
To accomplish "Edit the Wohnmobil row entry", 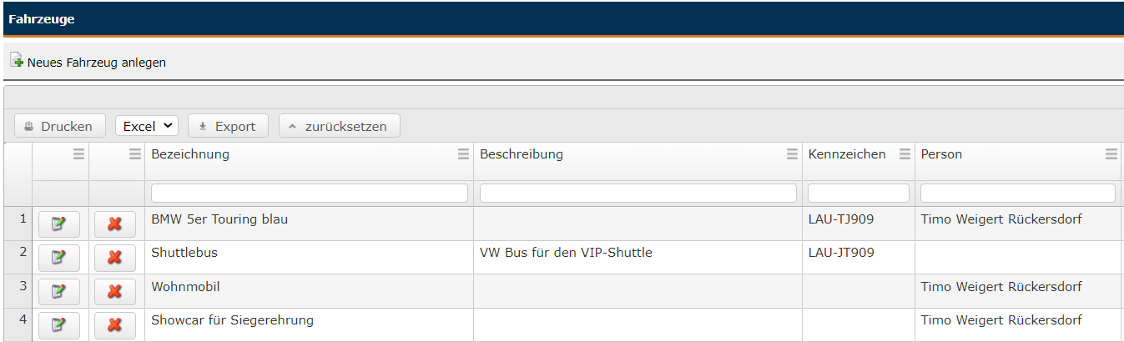I will click(58, 291).
